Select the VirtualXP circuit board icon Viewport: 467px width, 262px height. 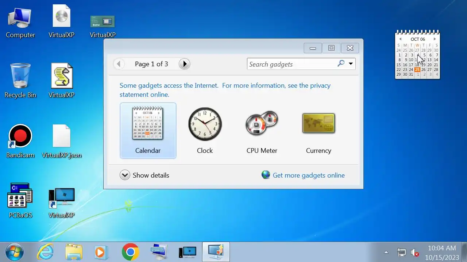(x=103, y=26)
